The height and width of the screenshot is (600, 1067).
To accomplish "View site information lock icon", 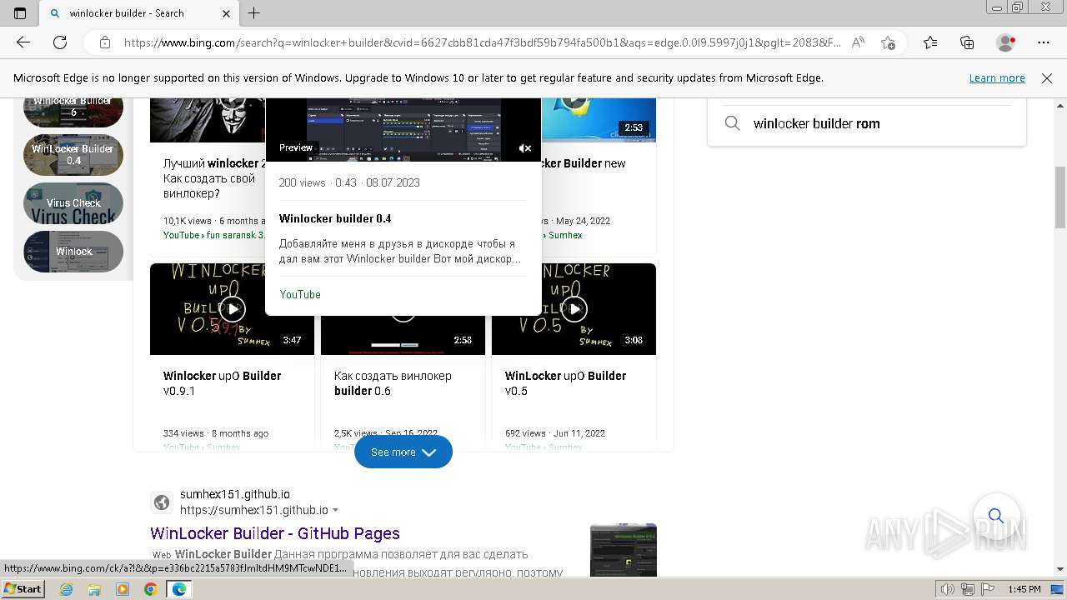I will [105, 42].
